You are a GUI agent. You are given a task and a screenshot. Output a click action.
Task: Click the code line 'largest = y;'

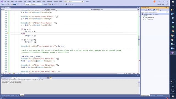coord(31,35)
